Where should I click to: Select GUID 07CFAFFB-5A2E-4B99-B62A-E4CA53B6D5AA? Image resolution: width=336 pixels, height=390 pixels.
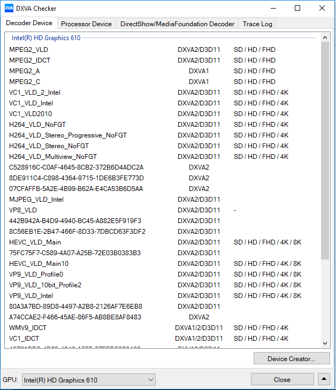(162, 189)
